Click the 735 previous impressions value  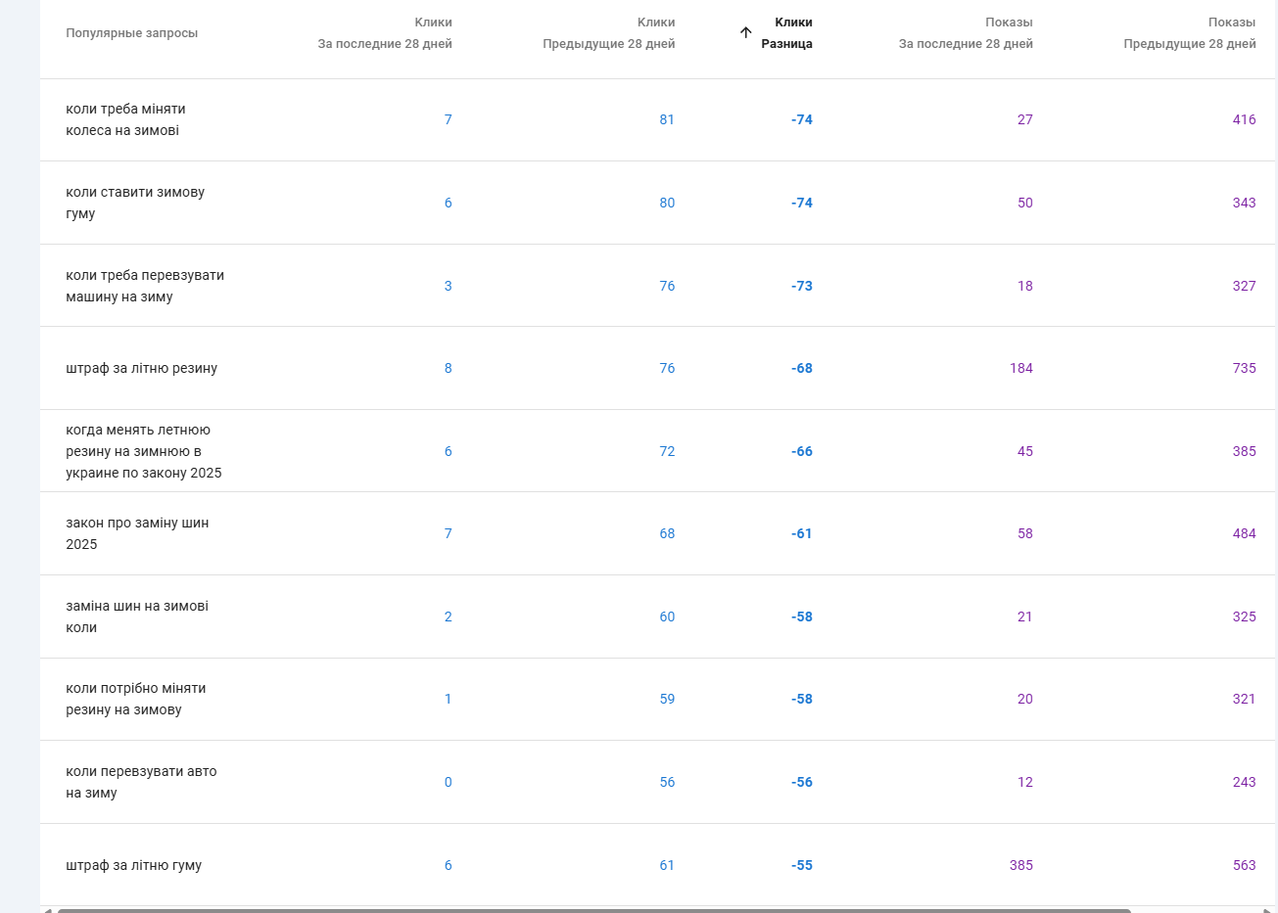[1244, 369]
